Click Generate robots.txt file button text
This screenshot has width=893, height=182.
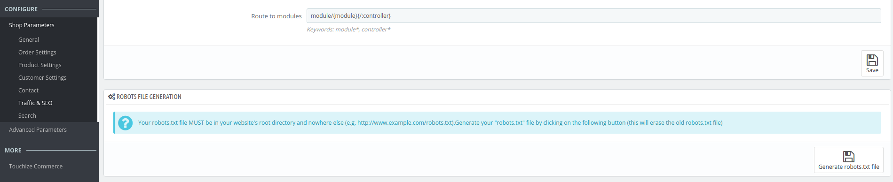click(x=848, y=167)
